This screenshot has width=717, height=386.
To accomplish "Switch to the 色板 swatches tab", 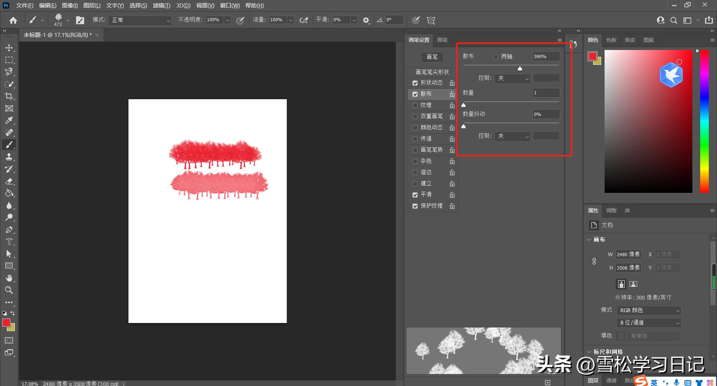I will pos(611,40).
